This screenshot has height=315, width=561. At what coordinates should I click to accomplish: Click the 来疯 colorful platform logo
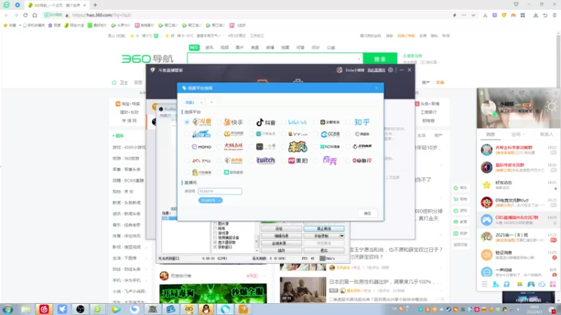[297, 146]
